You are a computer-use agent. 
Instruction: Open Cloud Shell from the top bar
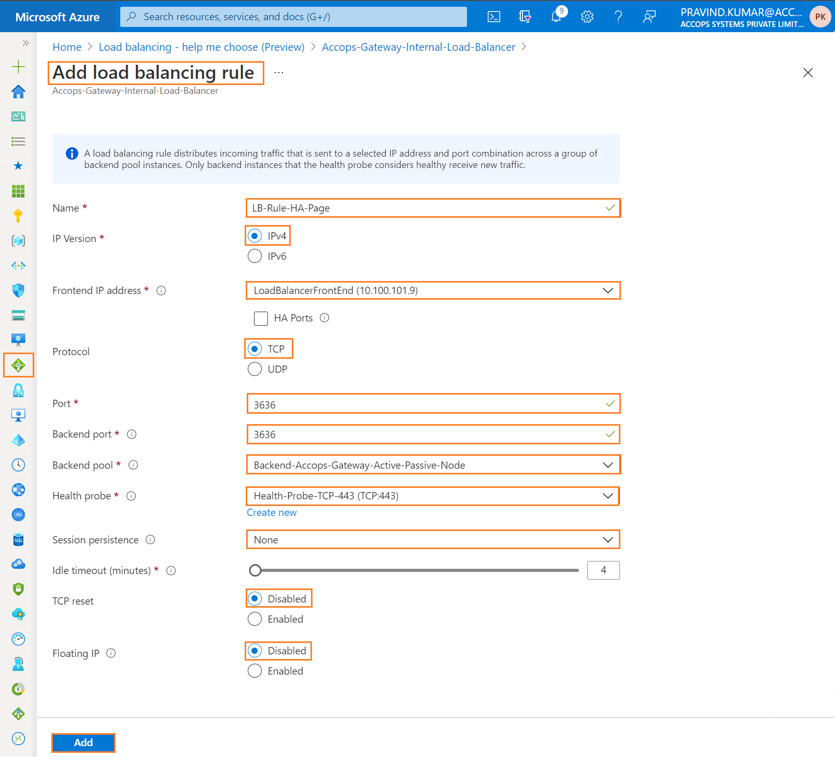[494, 17]
